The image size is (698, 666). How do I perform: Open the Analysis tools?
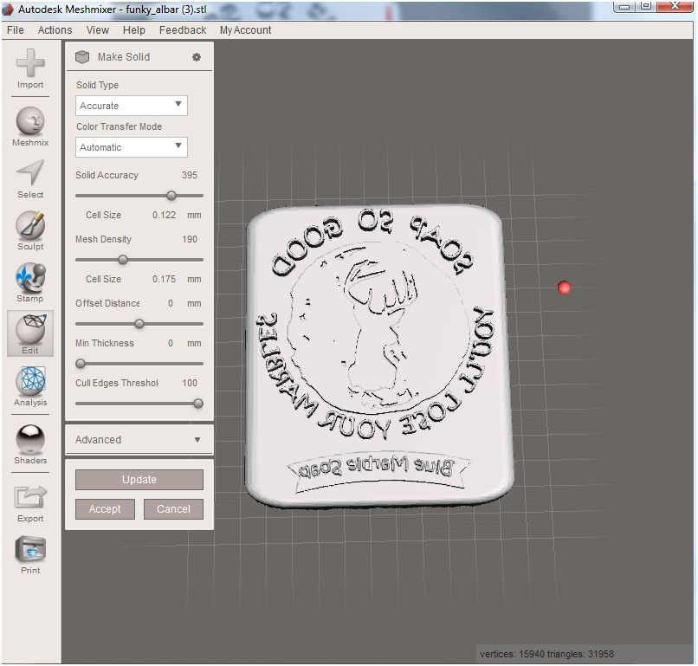click(30, 386)
